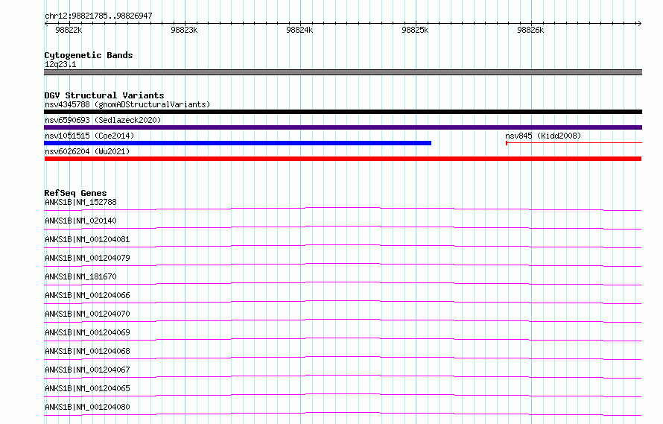Click the black nsv4345788 variant bar

(x=343, y=112)
